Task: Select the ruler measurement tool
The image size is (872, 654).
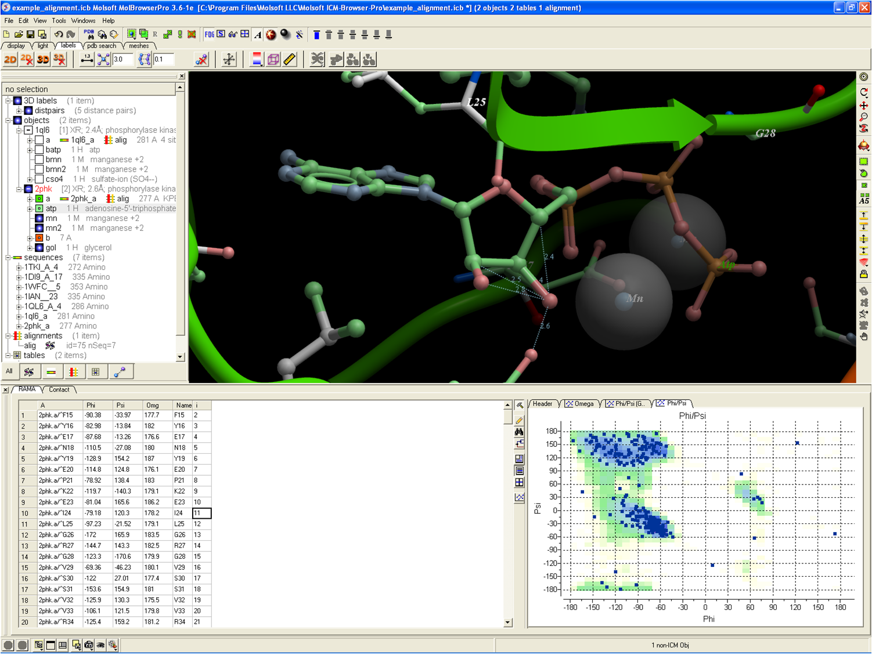Action: pyautogui.click(x=290, y=59)
